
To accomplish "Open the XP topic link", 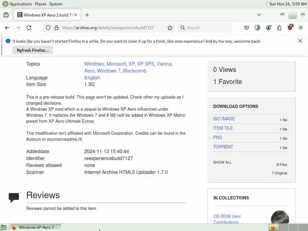I will pyautogui.click(x=132, y=64).
